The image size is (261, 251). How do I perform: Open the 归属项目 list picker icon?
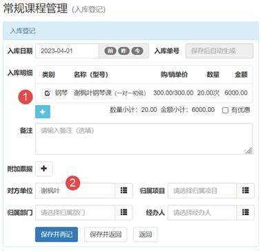(x=245, y=191)
